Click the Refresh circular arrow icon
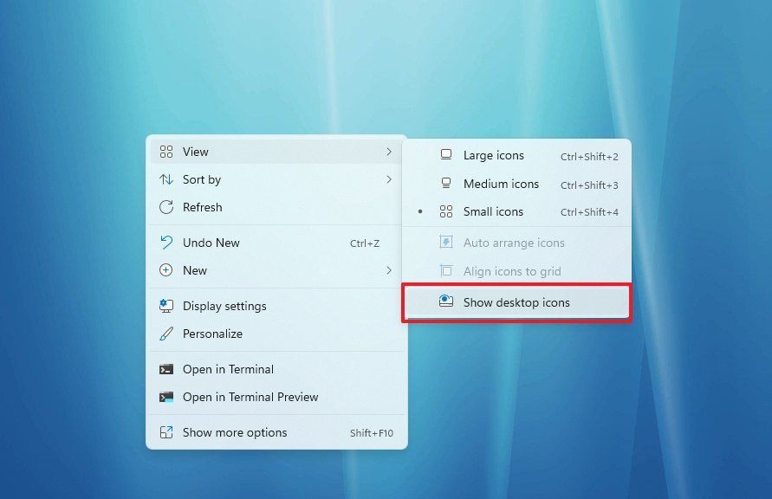This screenshot has height=499, width=772. tap(166, 207)
